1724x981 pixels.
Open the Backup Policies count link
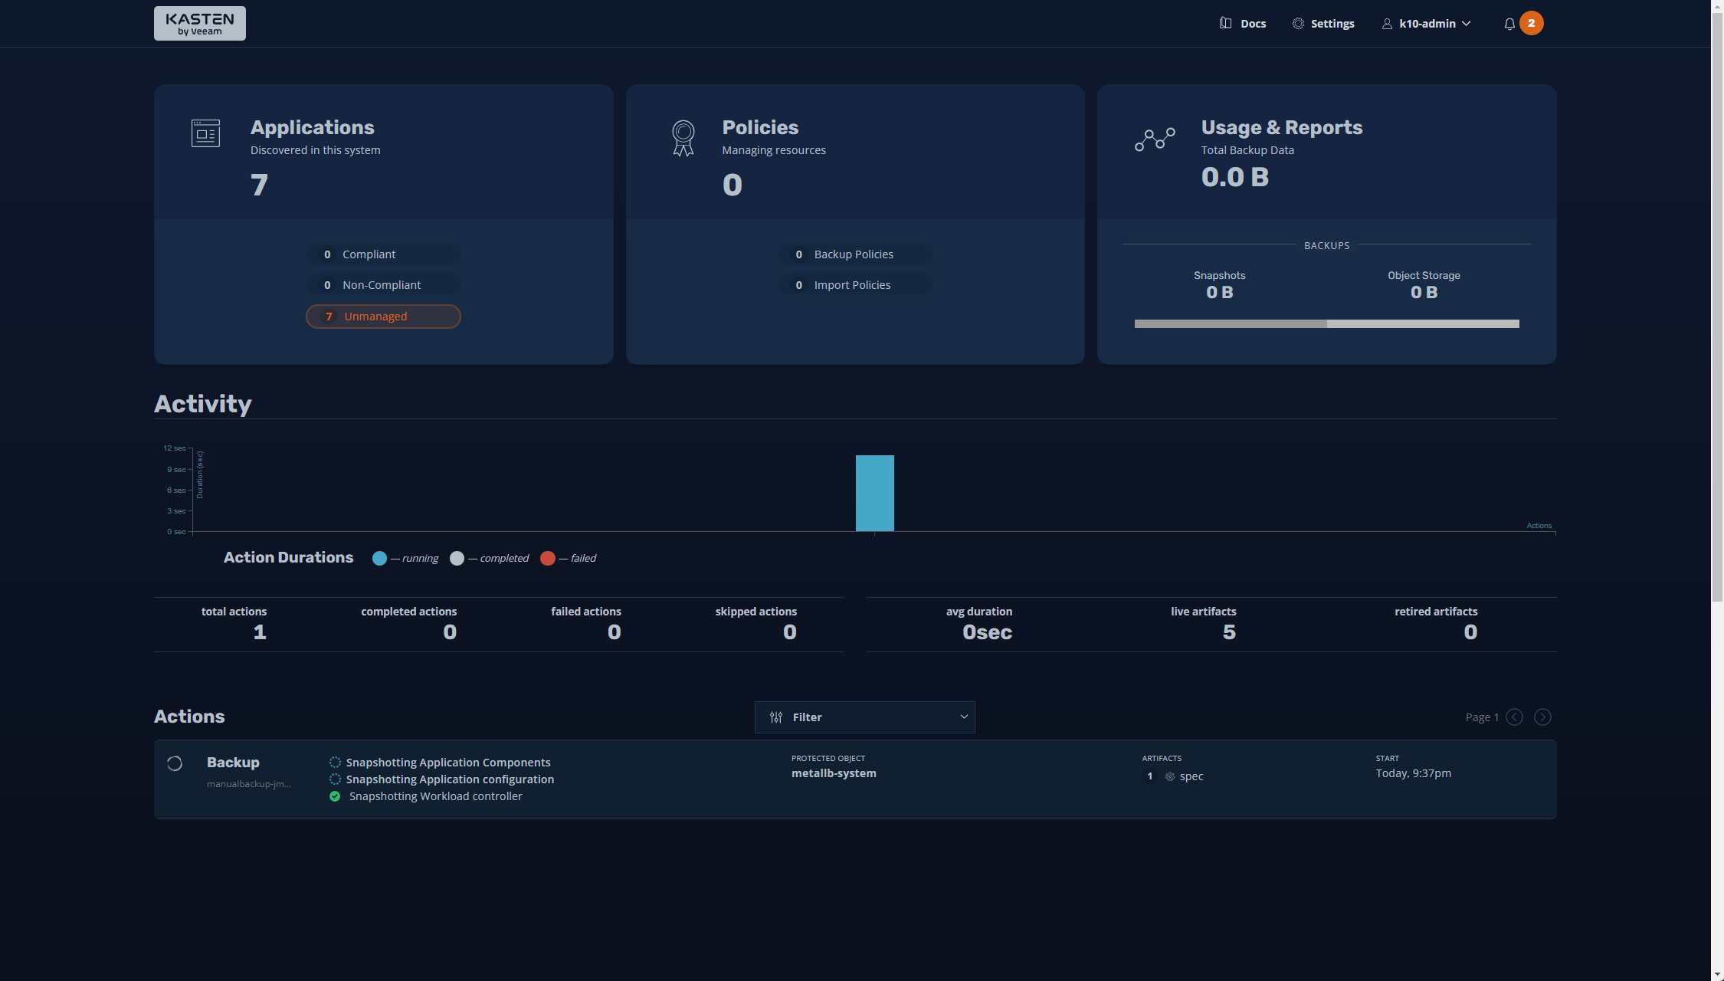pyautogui.click(x=854, y=254)
